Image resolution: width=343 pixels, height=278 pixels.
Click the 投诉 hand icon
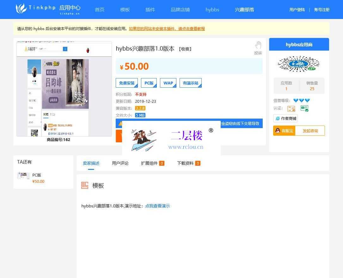pos(258,45)
